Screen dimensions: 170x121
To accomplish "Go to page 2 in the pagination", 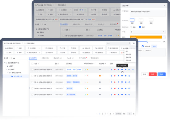I will pos(102,114).
